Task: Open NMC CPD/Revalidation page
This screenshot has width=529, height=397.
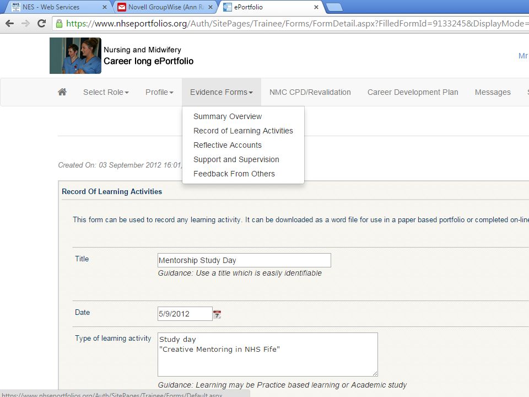Action: pos(310,92)
